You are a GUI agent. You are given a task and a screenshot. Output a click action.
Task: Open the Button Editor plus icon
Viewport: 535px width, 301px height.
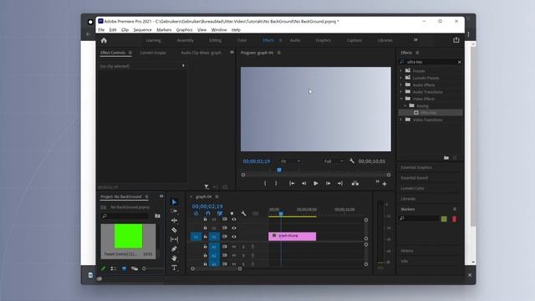click(385, 184)
